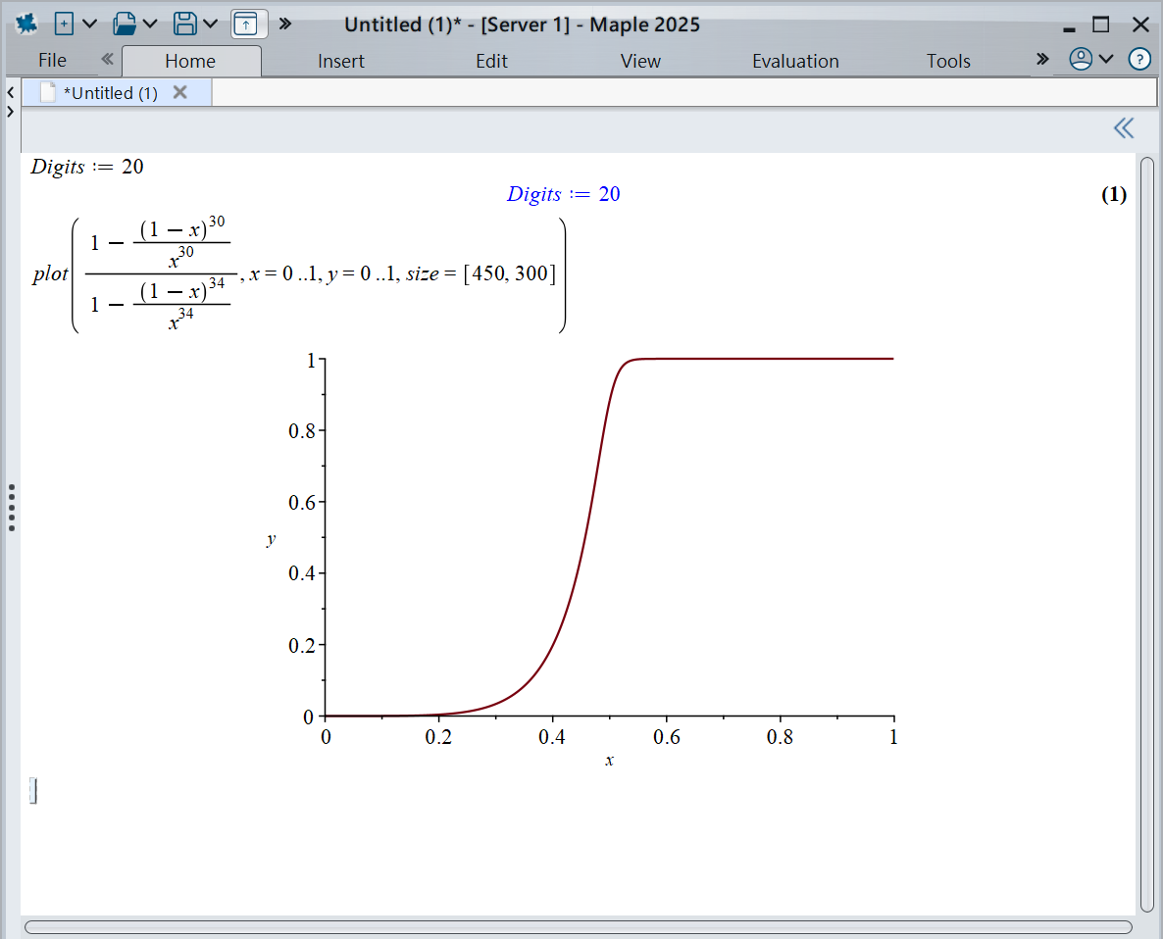The width and height of the screenshot is (1163, 939).
Task: Switch to the Evaluation ribbon tab
Action: tap(796, 61)
